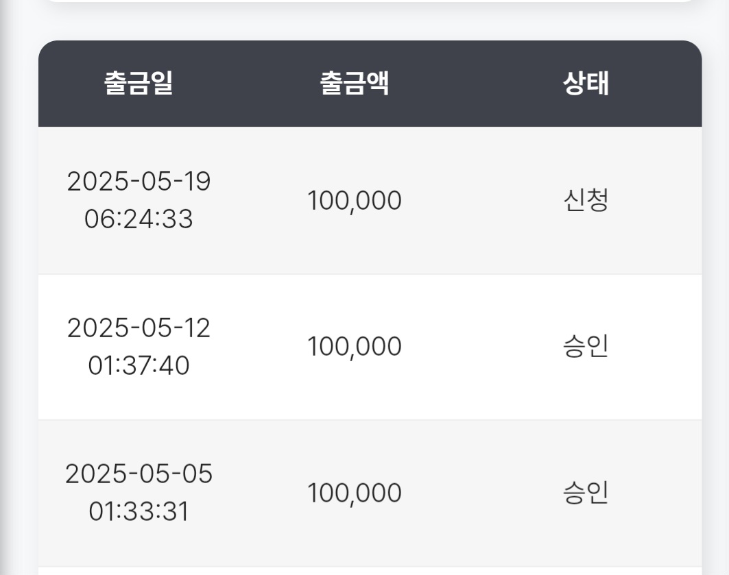Viewport: 729px width, 575px height.
Task: Click 승인 status in 2025-05-12 row
Action: (586, 347)
